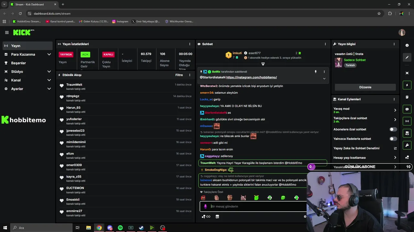This screenshot has width=414, height=232.
Task: Open chat settings gear icon
Action: (x=305, y=217)
